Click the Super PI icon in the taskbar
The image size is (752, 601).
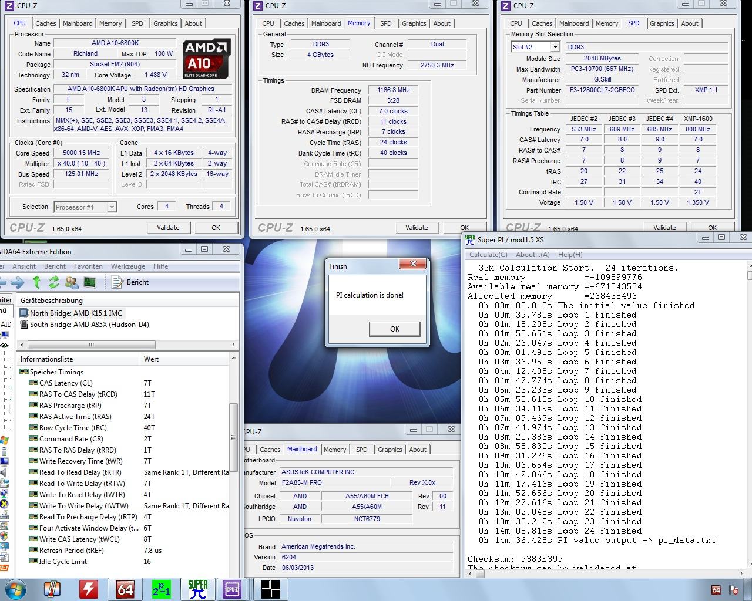(x=197, y=589)
